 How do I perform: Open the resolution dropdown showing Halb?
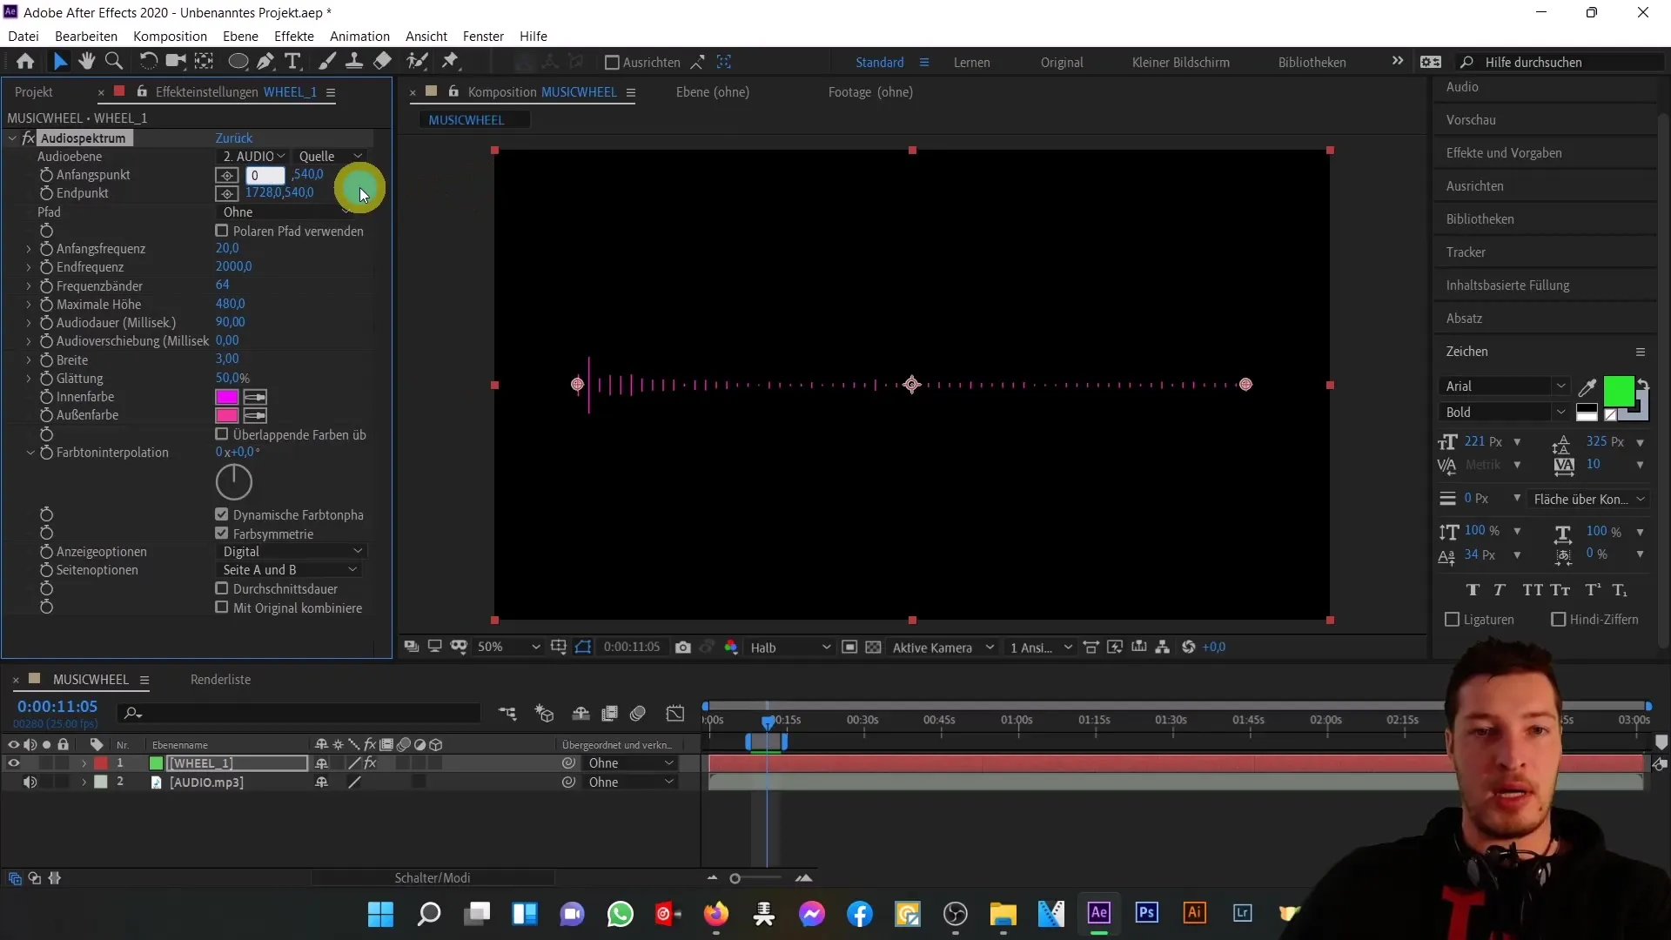coord(789,648)
